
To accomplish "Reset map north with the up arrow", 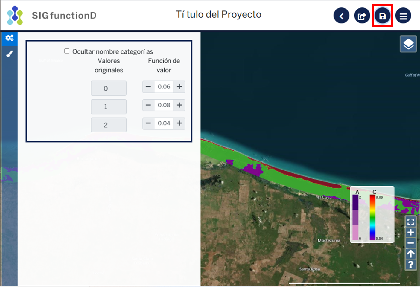I will (411, 254).
